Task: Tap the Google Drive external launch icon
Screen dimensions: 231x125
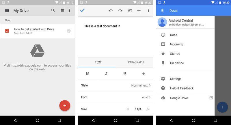Action: (x=211, y=98)
